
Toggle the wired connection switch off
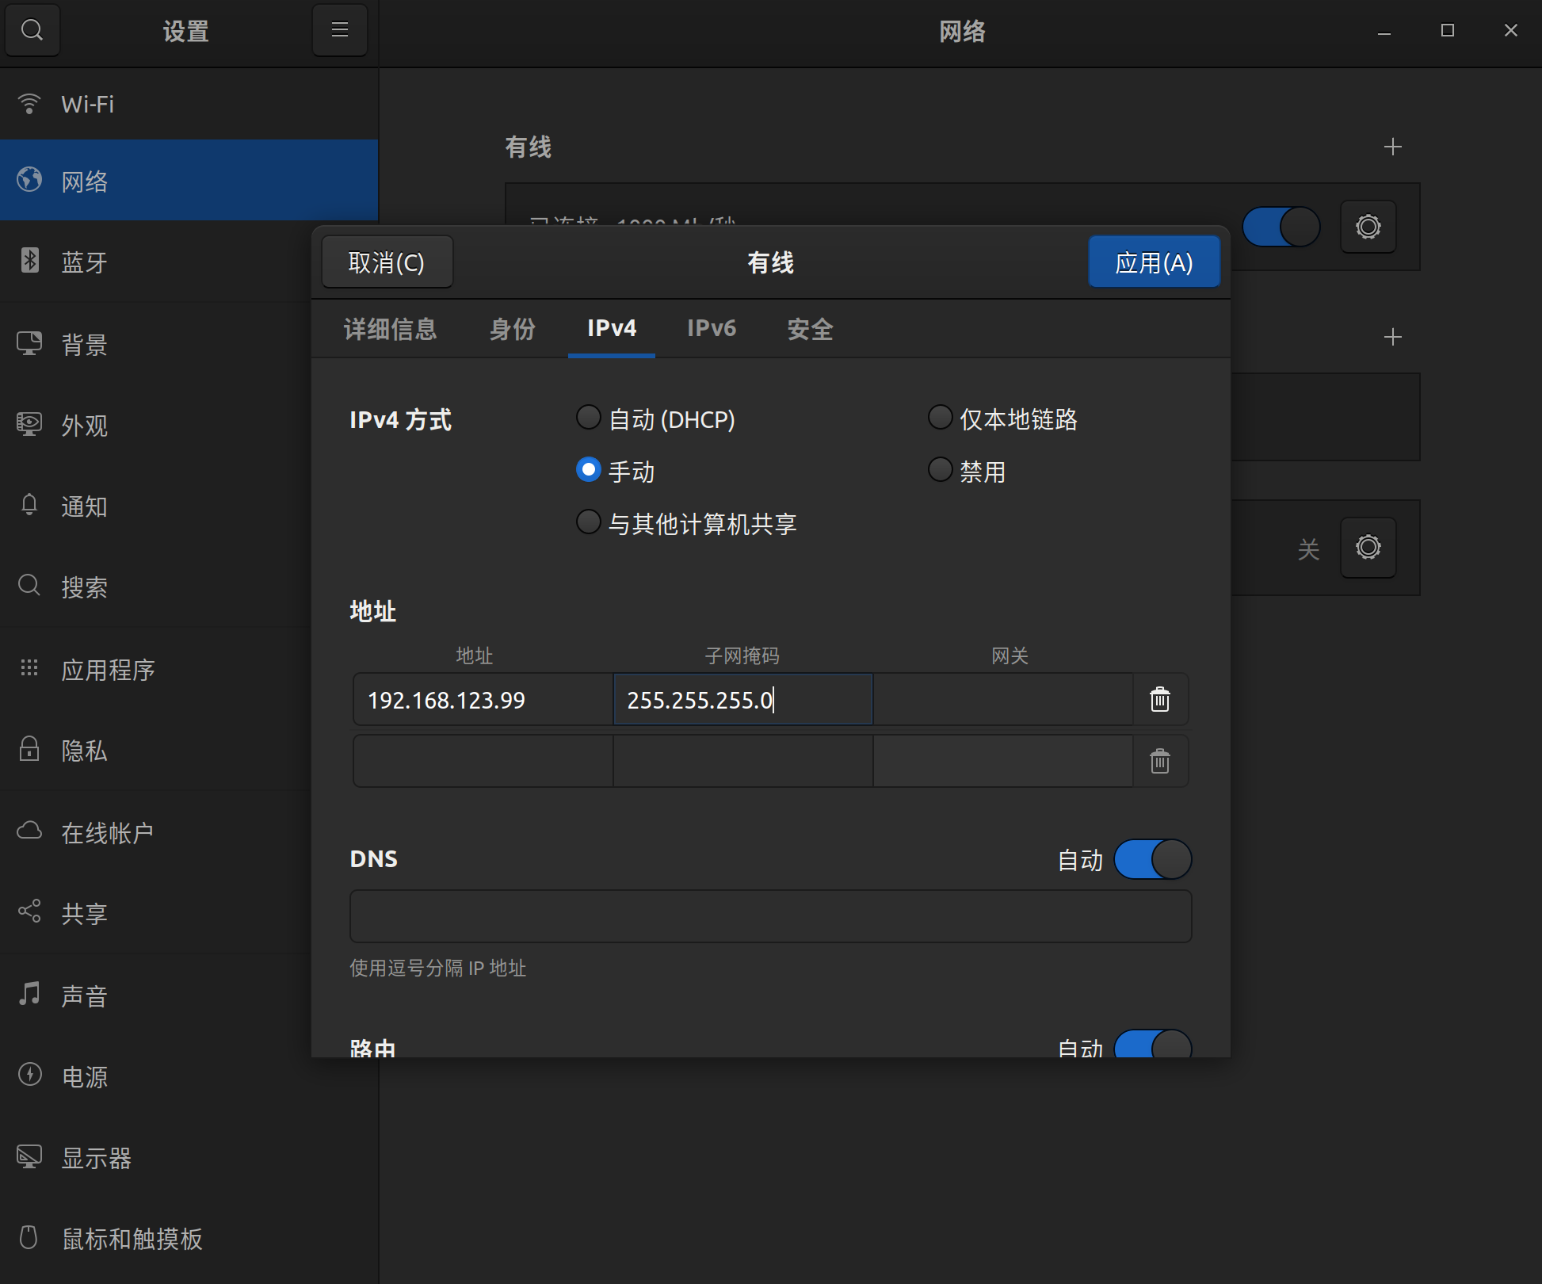pos(1281,227)
